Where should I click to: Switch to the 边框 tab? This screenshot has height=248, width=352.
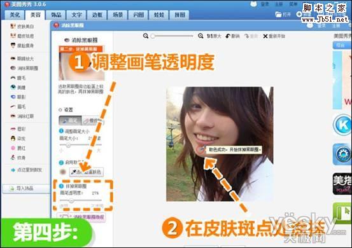[97, 15]
